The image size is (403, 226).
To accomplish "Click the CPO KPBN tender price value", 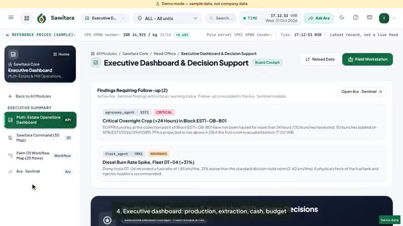I will click(x=140, y=35).
